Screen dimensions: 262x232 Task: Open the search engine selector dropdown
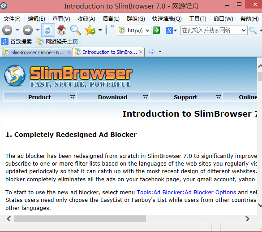[175, 31]
